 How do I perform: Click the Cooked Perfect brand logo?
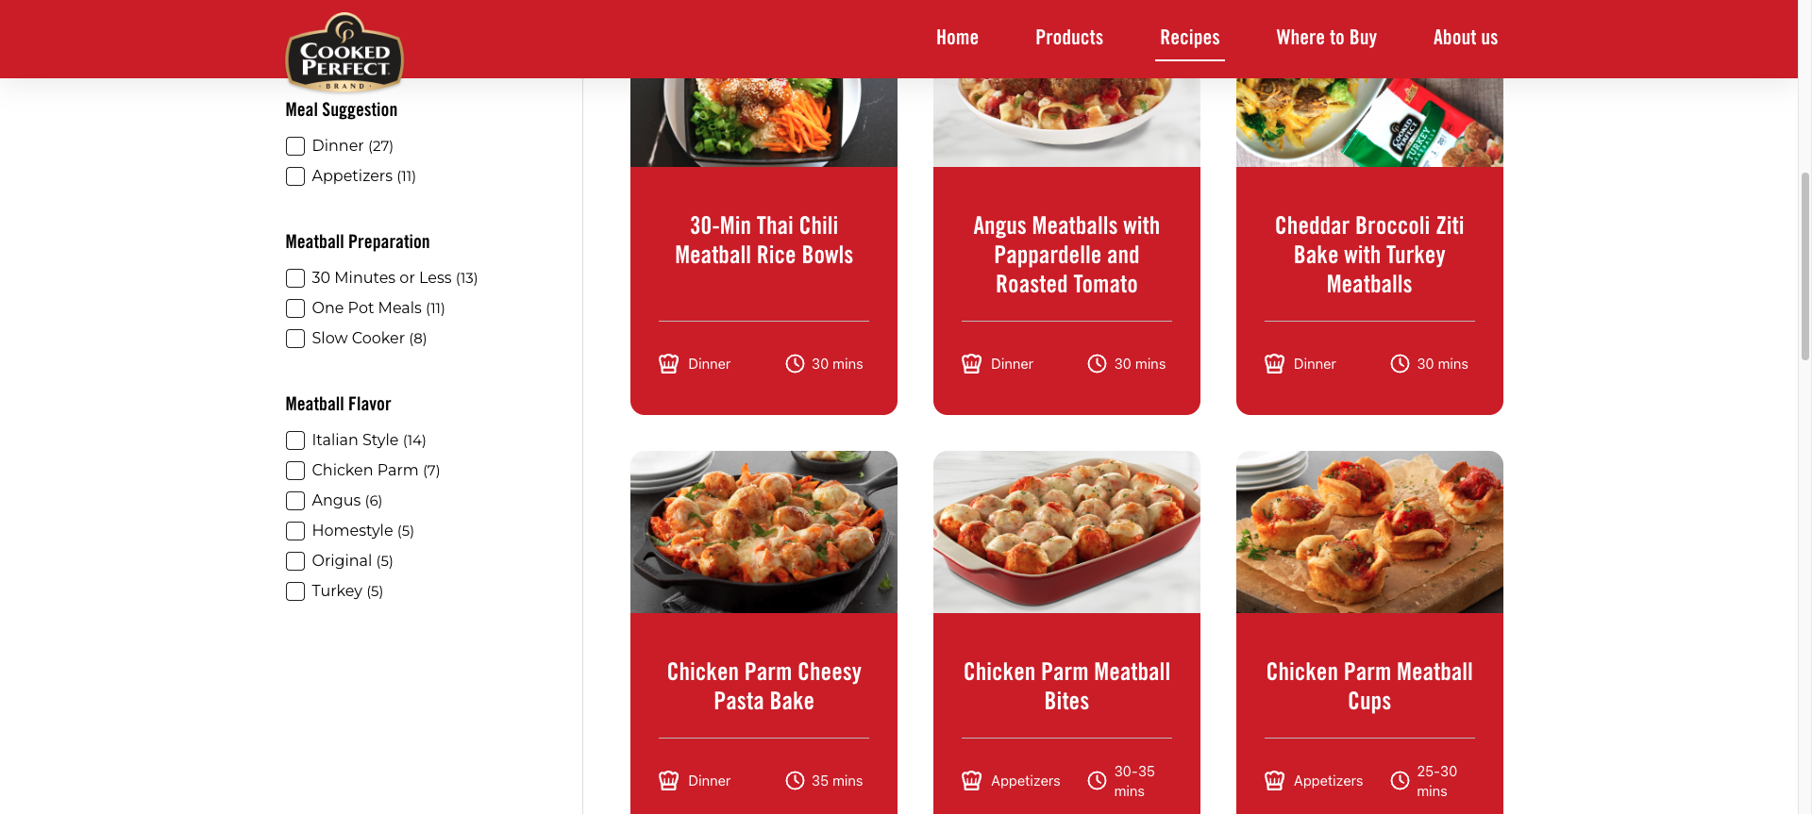point(344,52)
